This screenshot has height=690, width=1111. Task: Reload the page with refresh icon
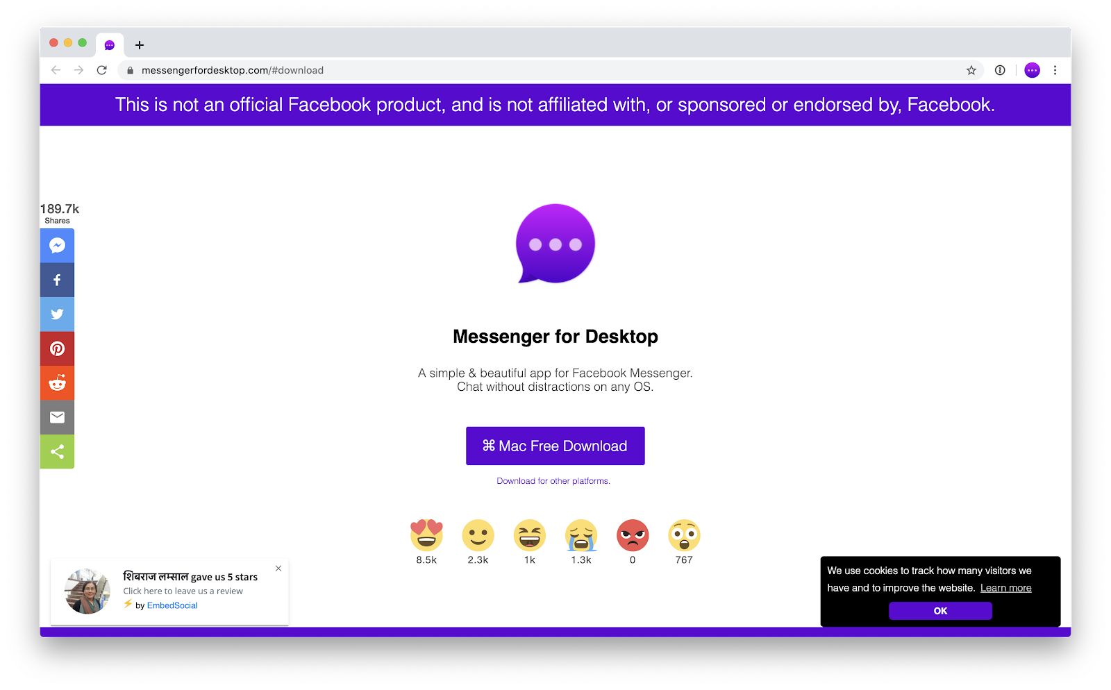[101, 70]
